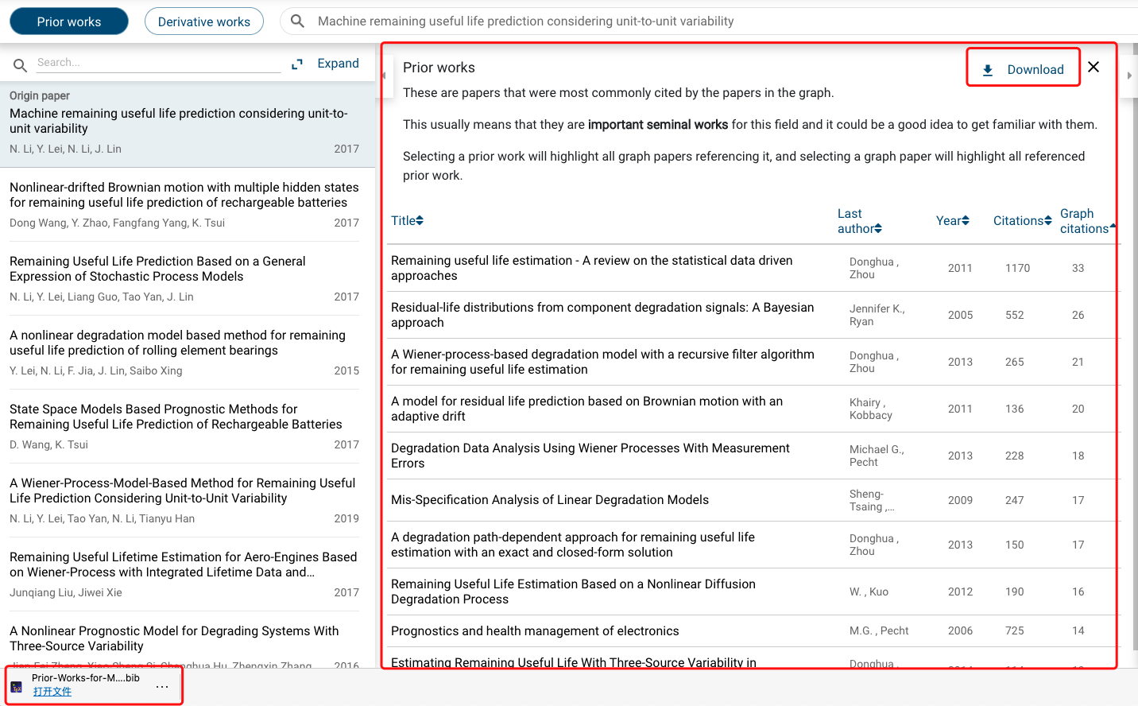The width and height of the screenshot is (1138, 706).
Task: Select row Brownian motion with adaptive drift
Action: (x=751, y=409)
